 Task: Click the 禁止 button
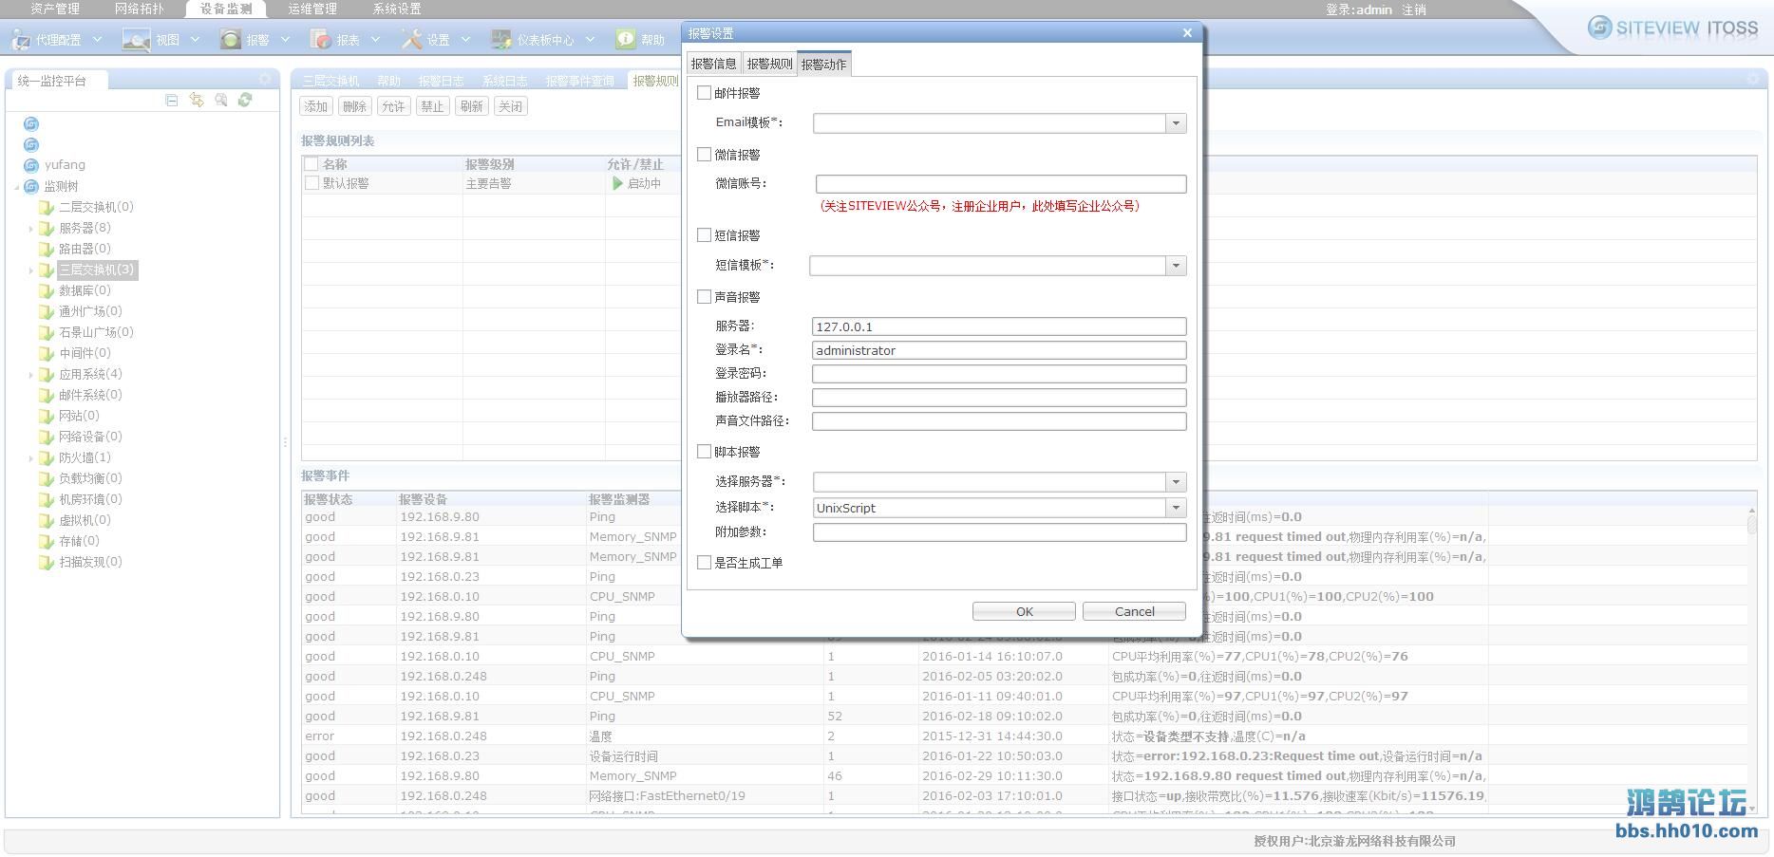432,106
